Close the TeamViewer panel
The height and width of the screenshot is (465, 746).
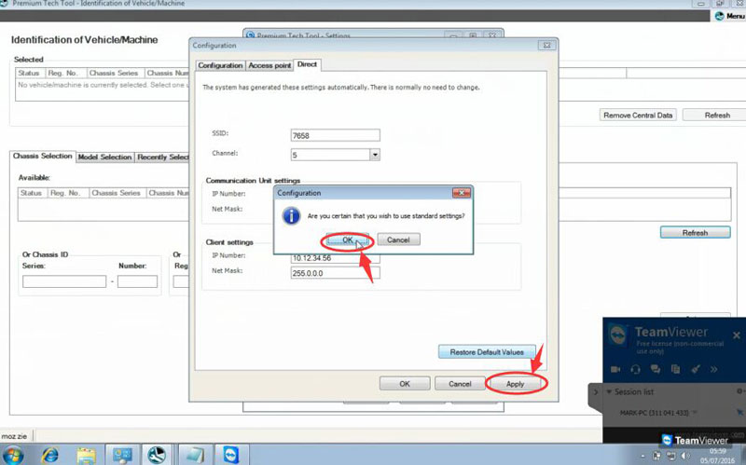737,335
